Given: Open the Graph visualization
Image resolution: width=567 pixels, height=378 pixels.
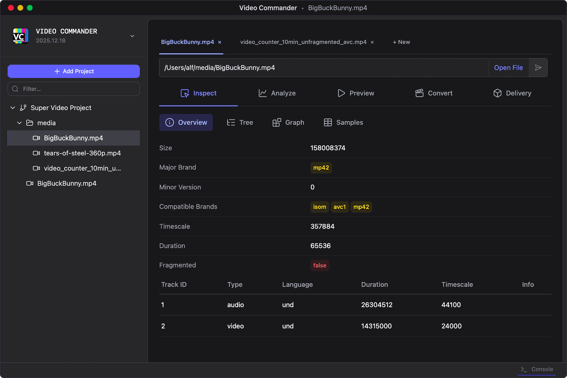Looking at the screenshot, I should [x=288, y=123].
